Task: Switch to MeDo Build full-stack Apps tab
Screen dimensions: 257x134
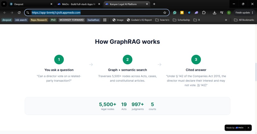Action: click(78, 4)
